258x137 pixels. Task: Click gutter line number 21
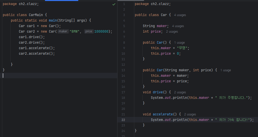point(123,114)
